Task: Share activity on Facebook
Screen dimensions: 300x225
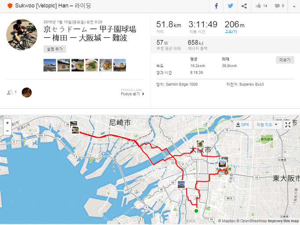Action: tap(216, 6)
